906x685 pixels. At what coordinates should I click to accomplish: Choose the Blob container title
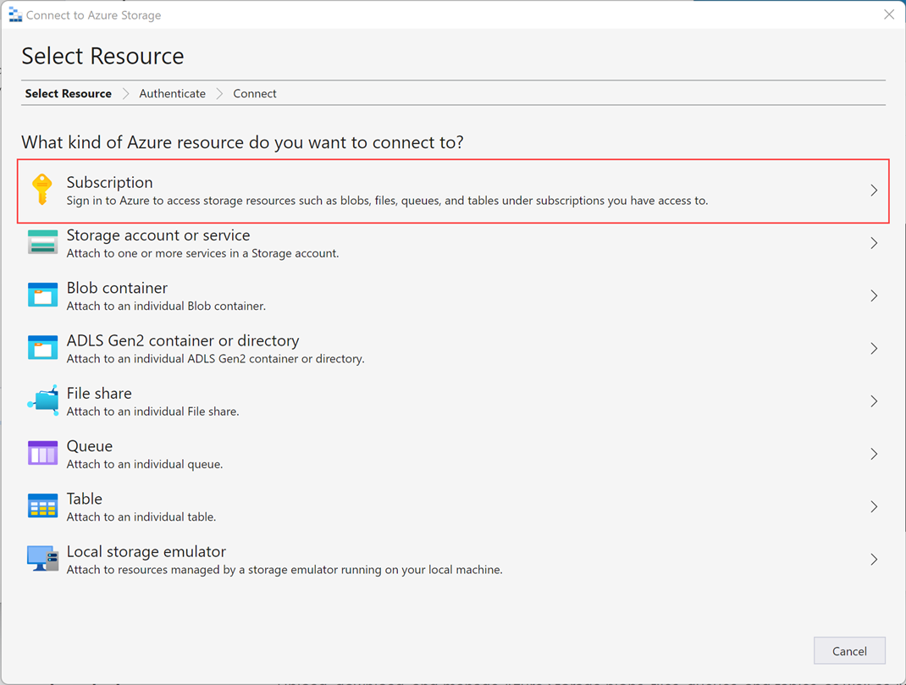click(x=117, y=288)
